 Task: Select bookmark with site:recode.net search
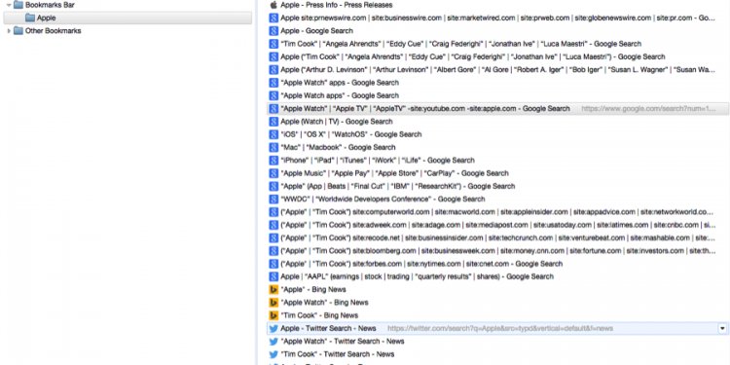(497, 237)
